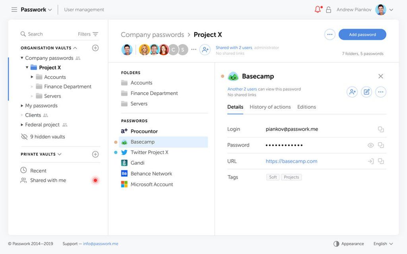Copy the URL value

[381, 161]
